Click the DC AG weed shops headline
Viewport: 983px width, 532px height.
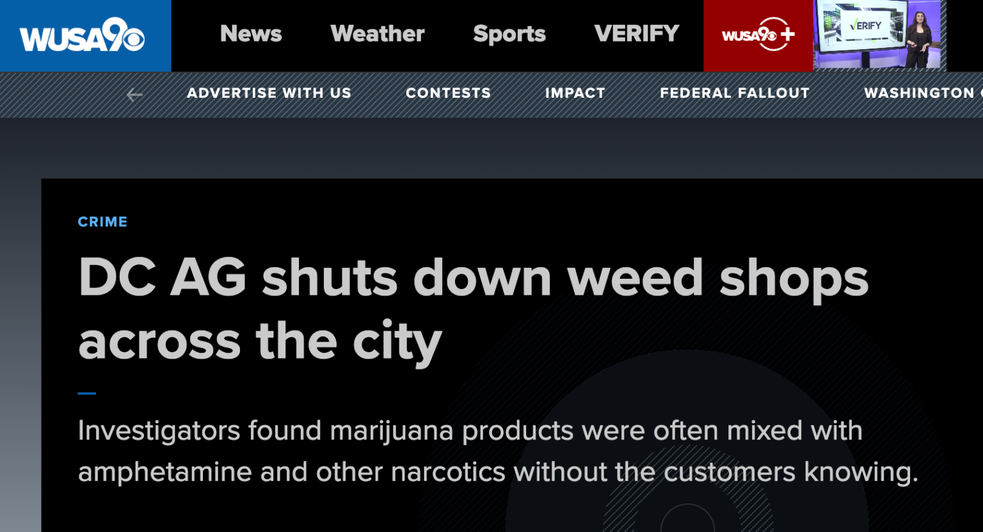tap(473, 309)
